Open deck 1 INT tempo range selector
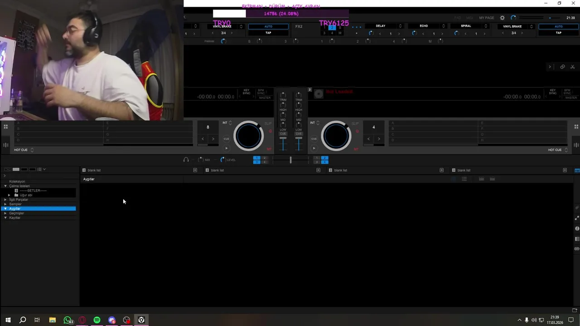This screenshot has width=580, height=326. [x=227, y=123]
